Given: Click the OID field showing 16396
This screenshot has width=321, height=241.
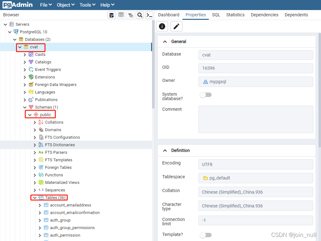Looking at the screenshot, I should [x=255, y=68].
